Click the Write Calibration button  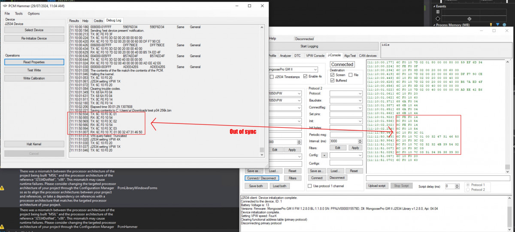point(34,78)
